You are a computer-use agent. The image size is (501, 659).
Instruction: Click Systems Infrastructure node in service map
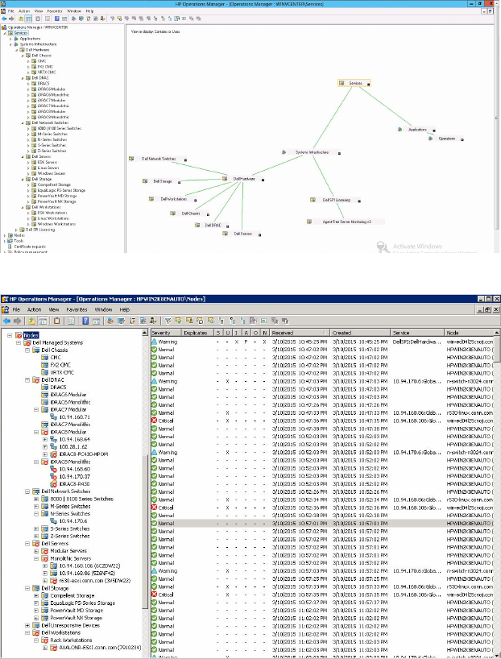(x=312, y=152)
